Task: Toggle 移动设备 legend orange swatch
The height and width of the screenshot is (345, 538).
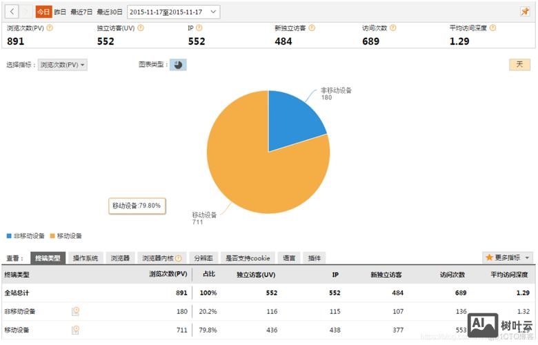Action: point(52,236)
